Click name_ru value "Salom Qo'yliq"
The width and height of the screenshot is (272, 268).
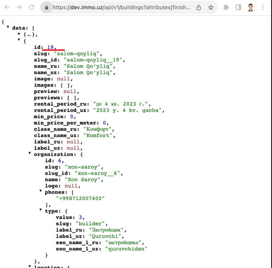coord(88,66)
